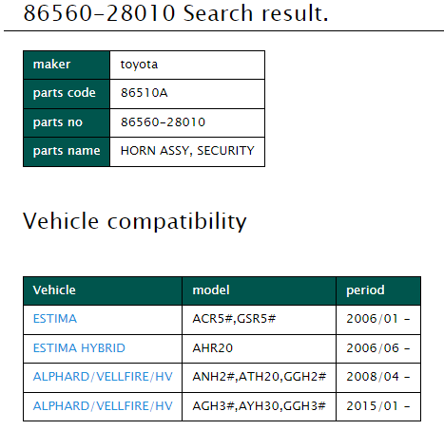Open ALPHARD/VELLFIRE/HV link in the 2015/01 row
Image resolution: width=444 pixels, height=430 pixels.
[x=103, y=406]
